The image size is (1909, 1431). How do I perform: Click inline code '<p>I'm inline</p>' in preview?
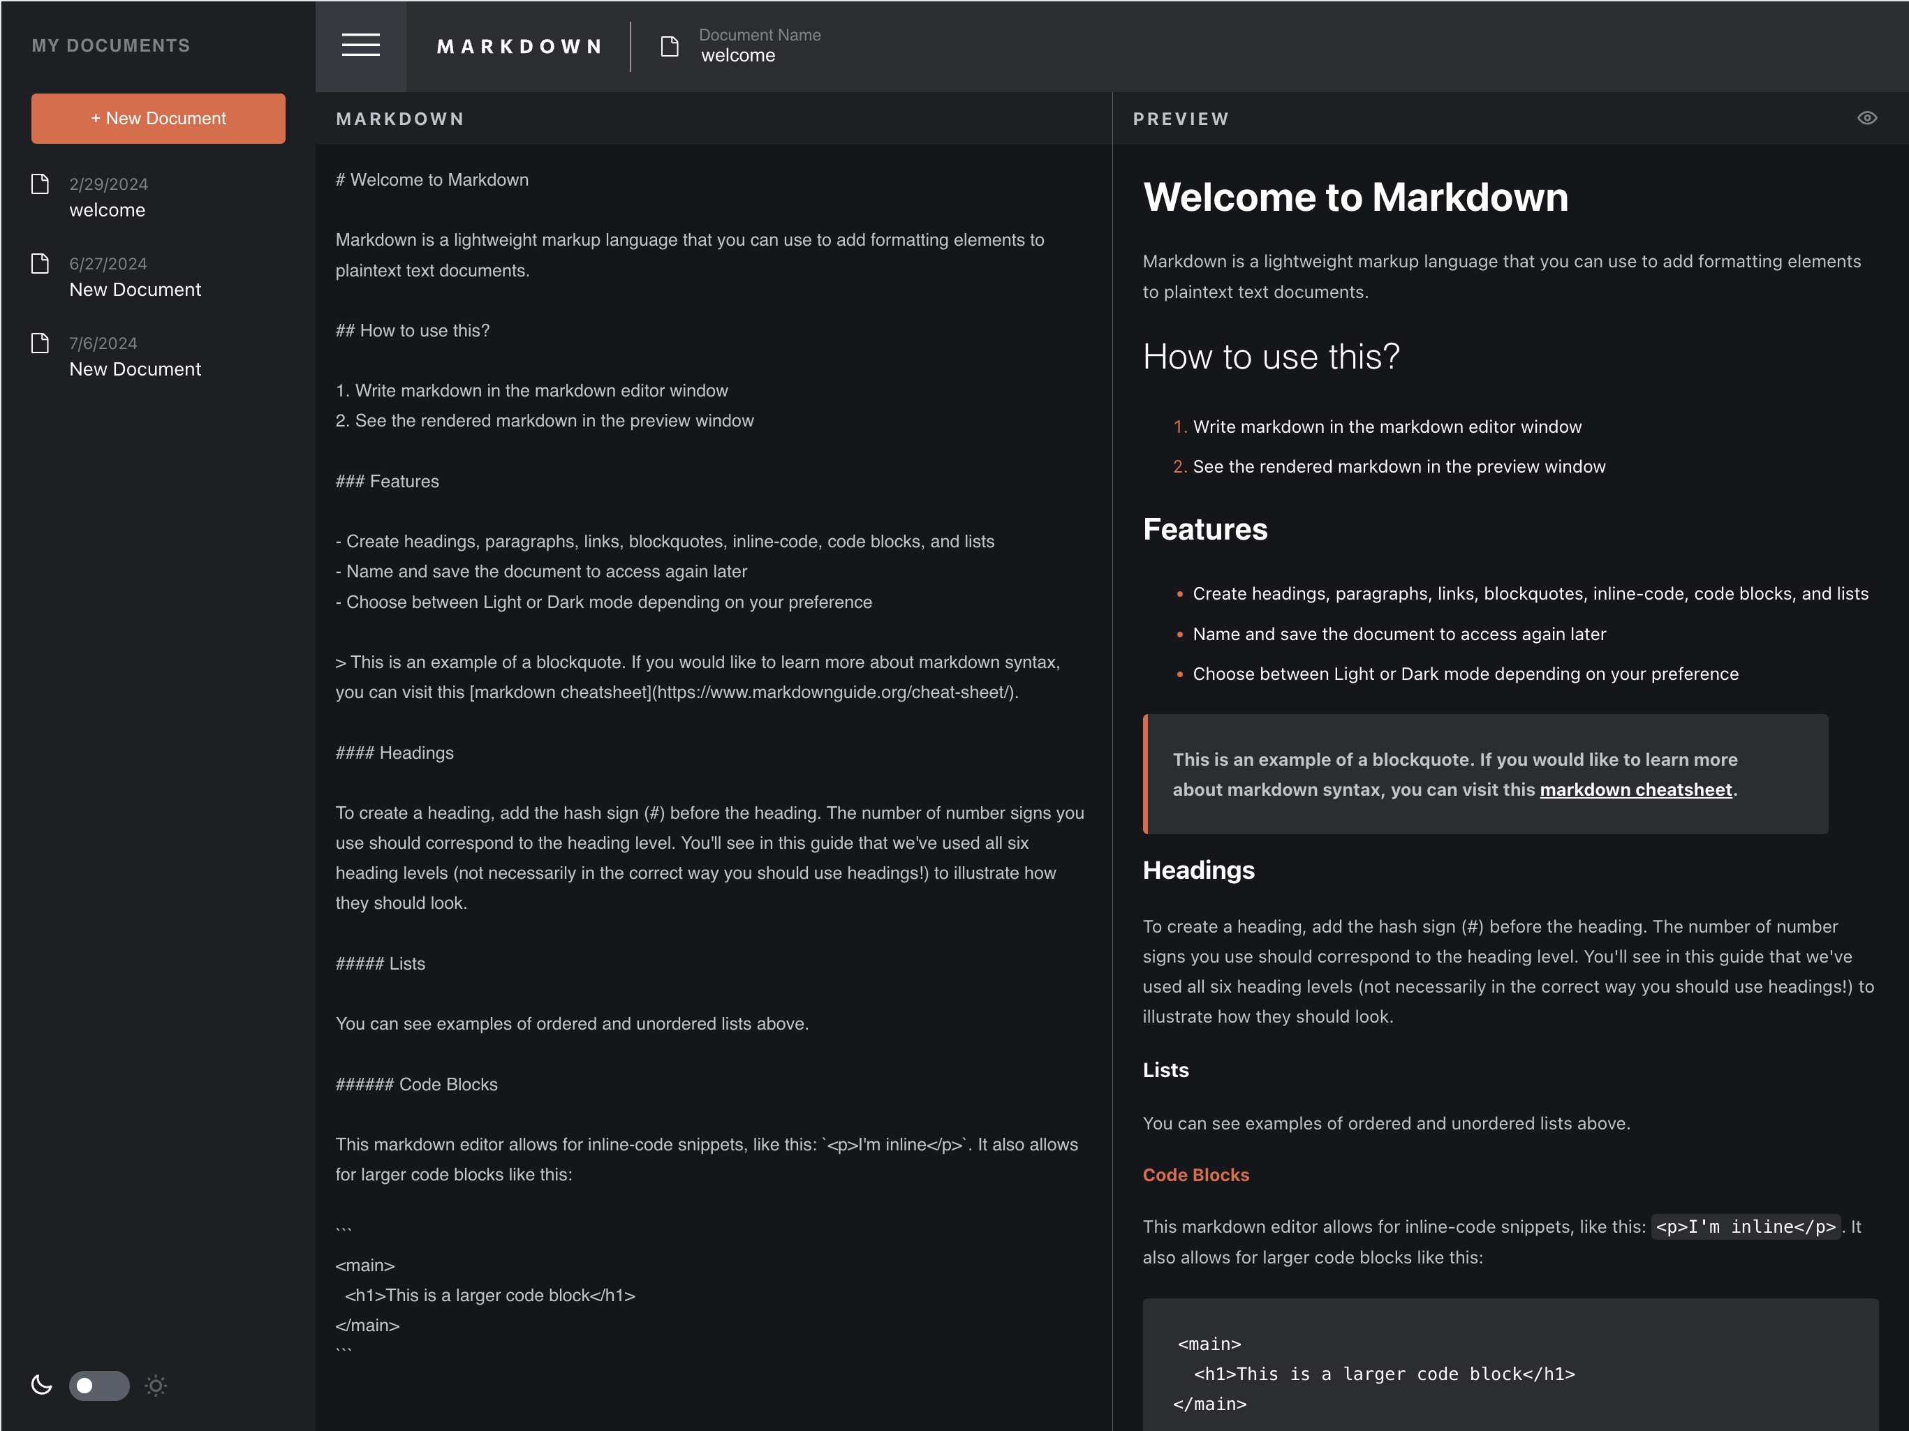1745,1226
